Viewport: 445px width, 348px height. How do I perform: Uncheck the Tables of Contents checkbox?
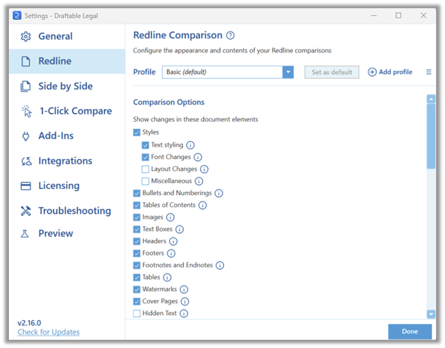(x=137, y=205)
